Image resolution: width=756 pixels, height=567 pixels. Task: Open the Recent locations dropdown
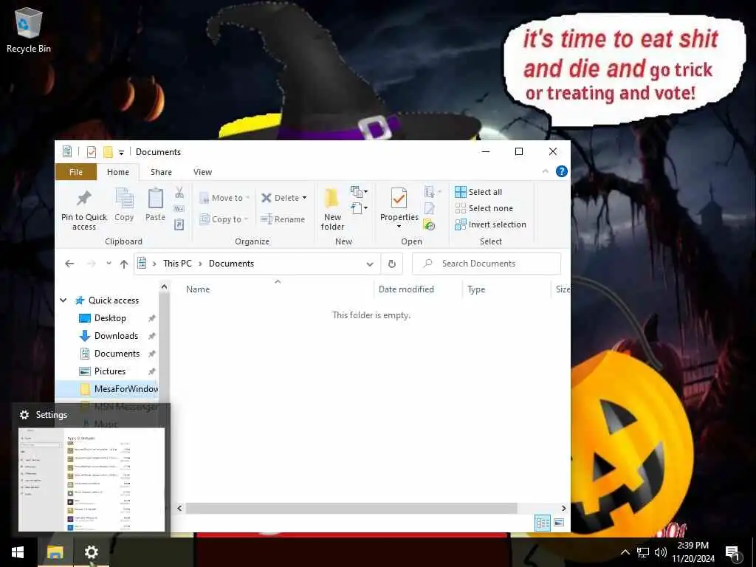[109, 264]
